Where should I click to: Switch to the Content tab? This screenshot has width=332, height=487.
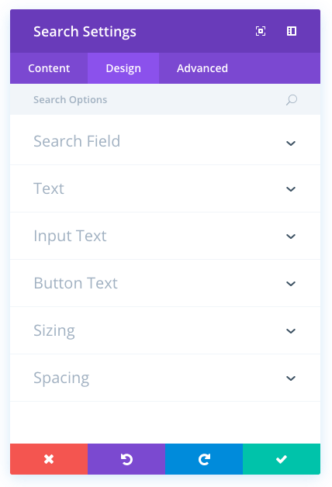(49, 68)
